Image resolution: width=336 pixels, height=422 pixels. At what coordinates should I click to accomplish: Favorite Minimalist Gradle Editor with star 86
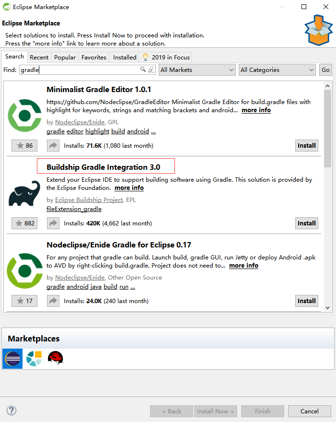pyautogui.click(x=24, y=146)
